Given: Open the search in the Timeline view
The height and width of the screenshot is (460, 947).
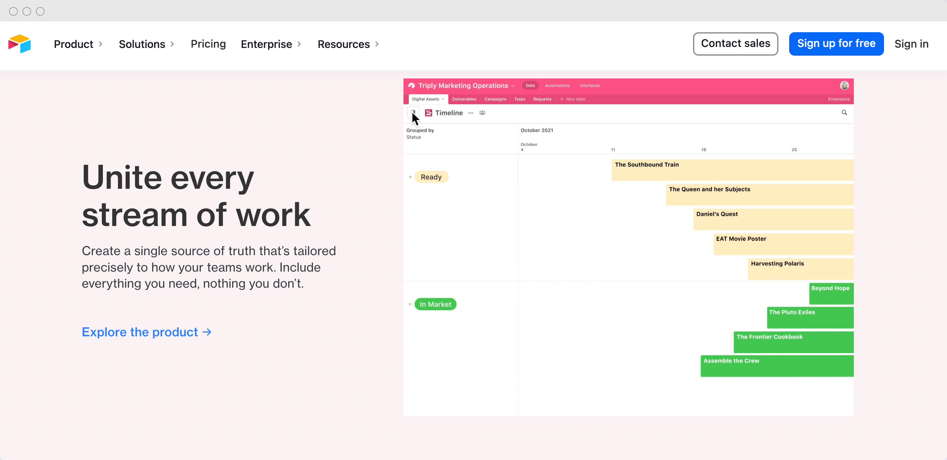Looking at the screenshot, I should click(844, 113).
